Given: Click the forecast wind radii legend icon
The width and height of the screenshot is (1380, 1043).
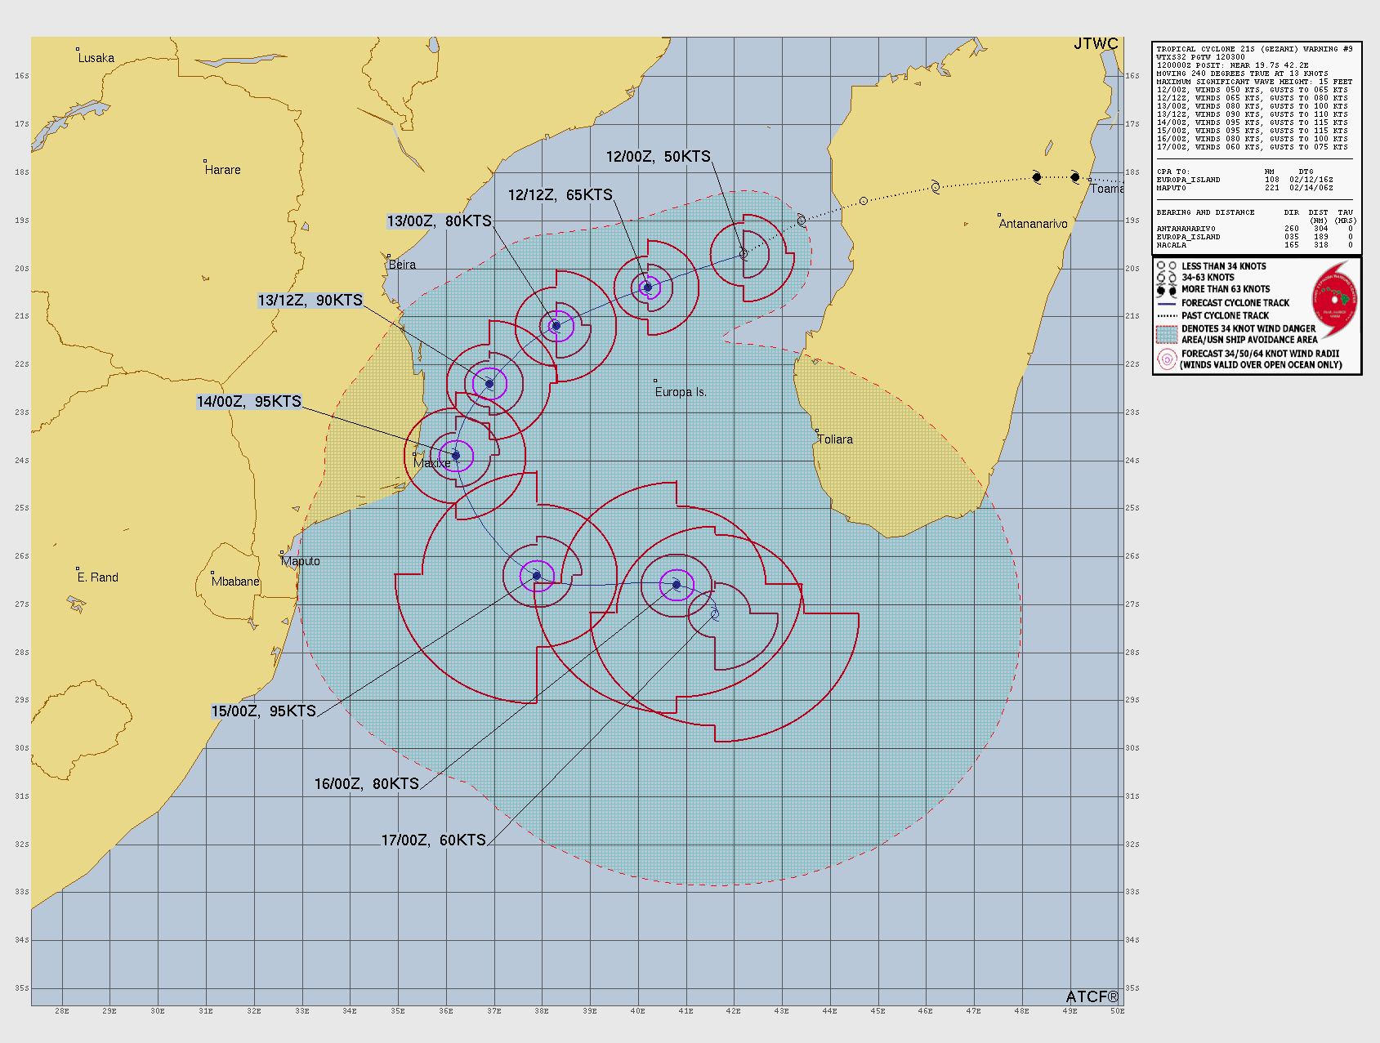Looking at the screenshot, I should [1167, 359].
